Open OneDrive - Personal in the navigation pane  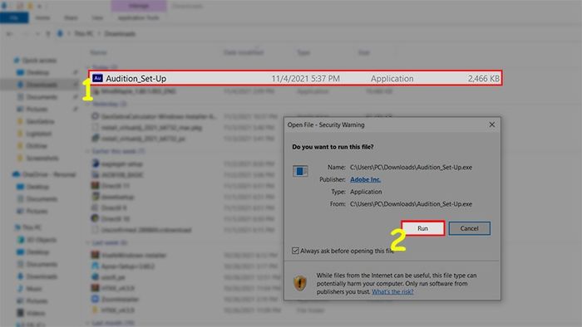click(49, 174)
